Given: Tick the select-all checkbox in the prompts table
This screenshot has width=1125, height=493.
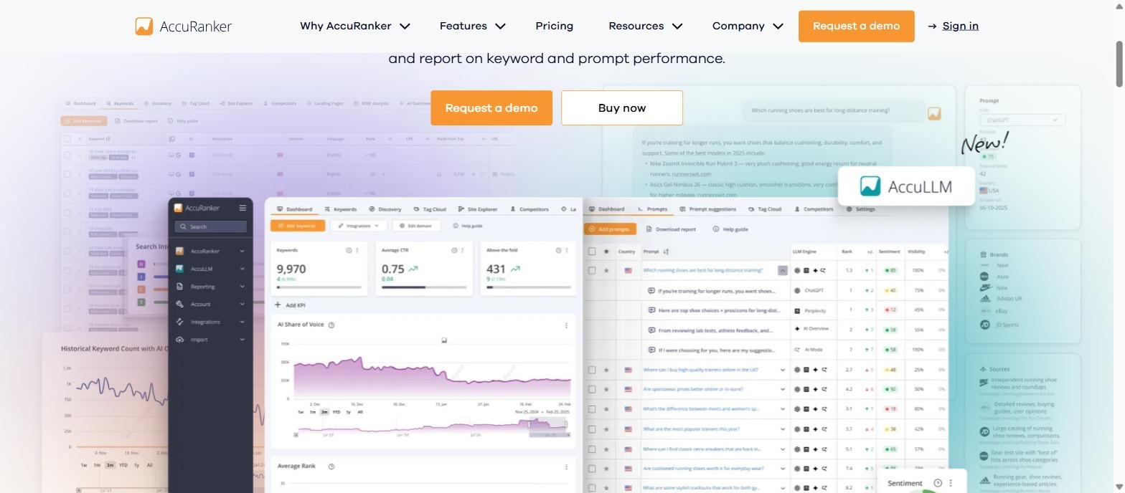Looking at the screenshot, I should pos(592,252).
